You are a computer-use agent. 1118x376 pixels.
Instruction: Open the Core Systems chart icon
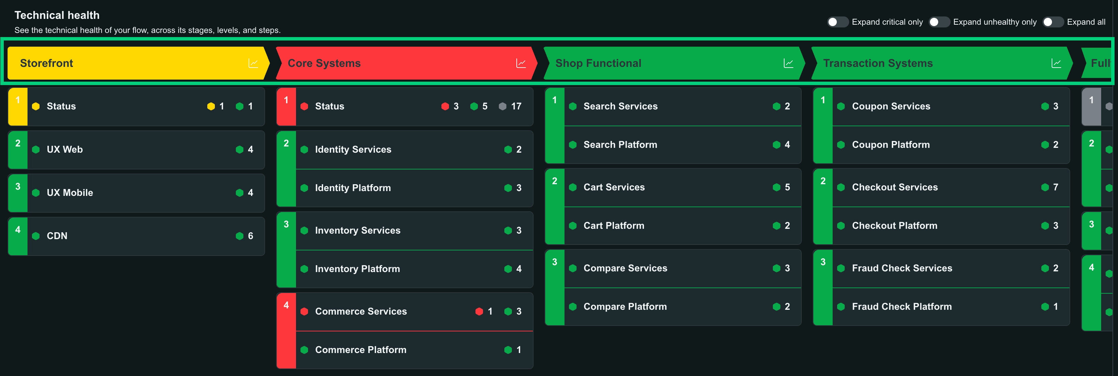[521, 63]
